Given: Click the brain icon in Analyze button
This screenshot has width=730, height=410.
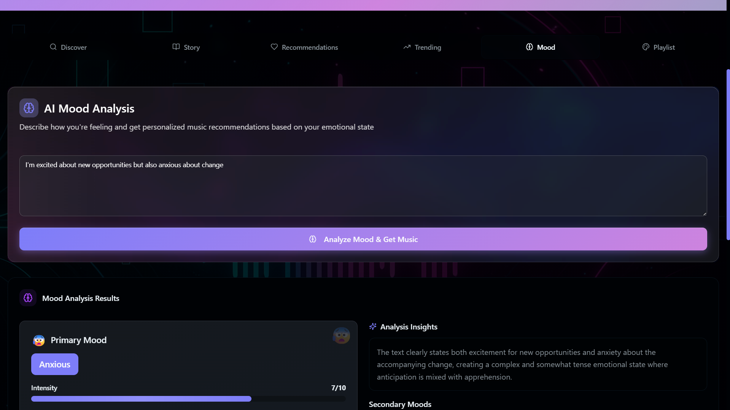Looking at the screenshot, I should pos(313,239).
